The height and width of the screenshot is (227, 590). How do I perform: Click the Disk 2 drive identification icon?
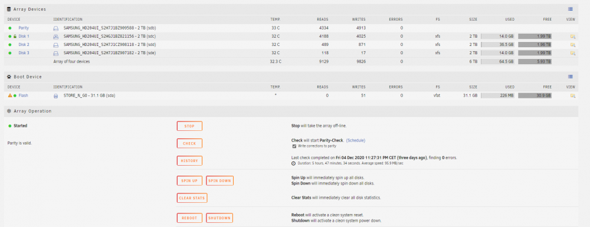point(55,45)
